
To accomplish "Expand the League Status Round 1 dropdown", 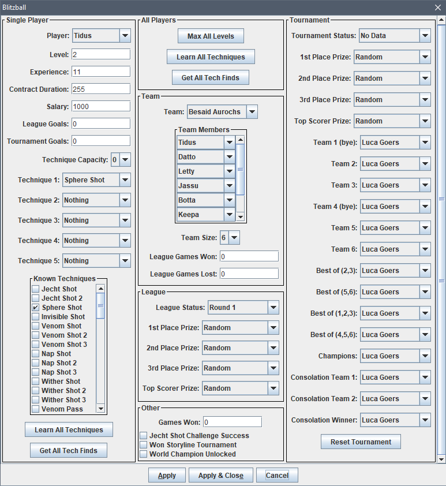I will tap(243, 308).
